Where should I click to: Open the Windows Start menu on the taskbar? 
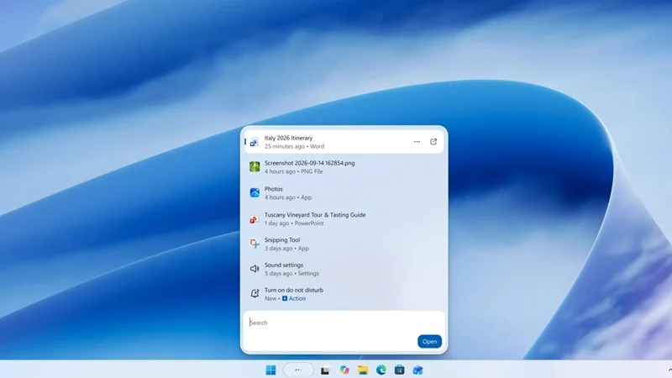[270, 370]
